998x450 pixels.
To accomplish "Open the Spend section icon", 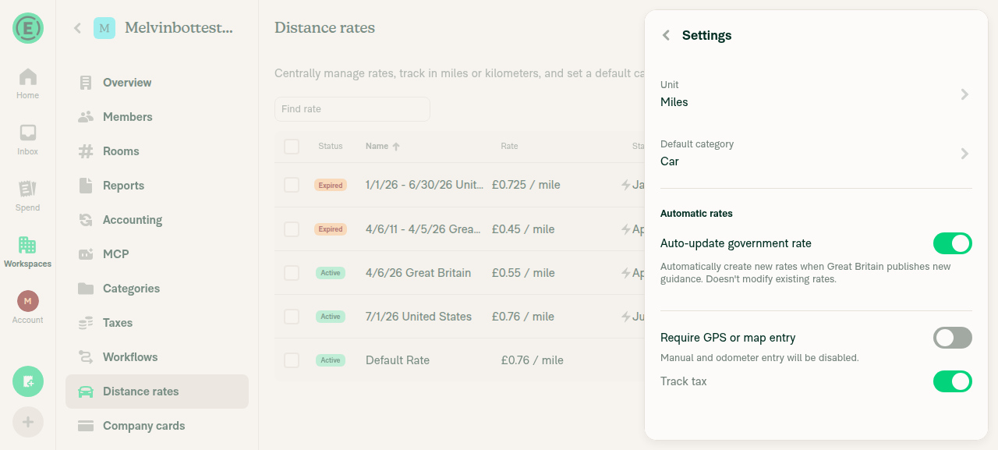I will point(28,189).
